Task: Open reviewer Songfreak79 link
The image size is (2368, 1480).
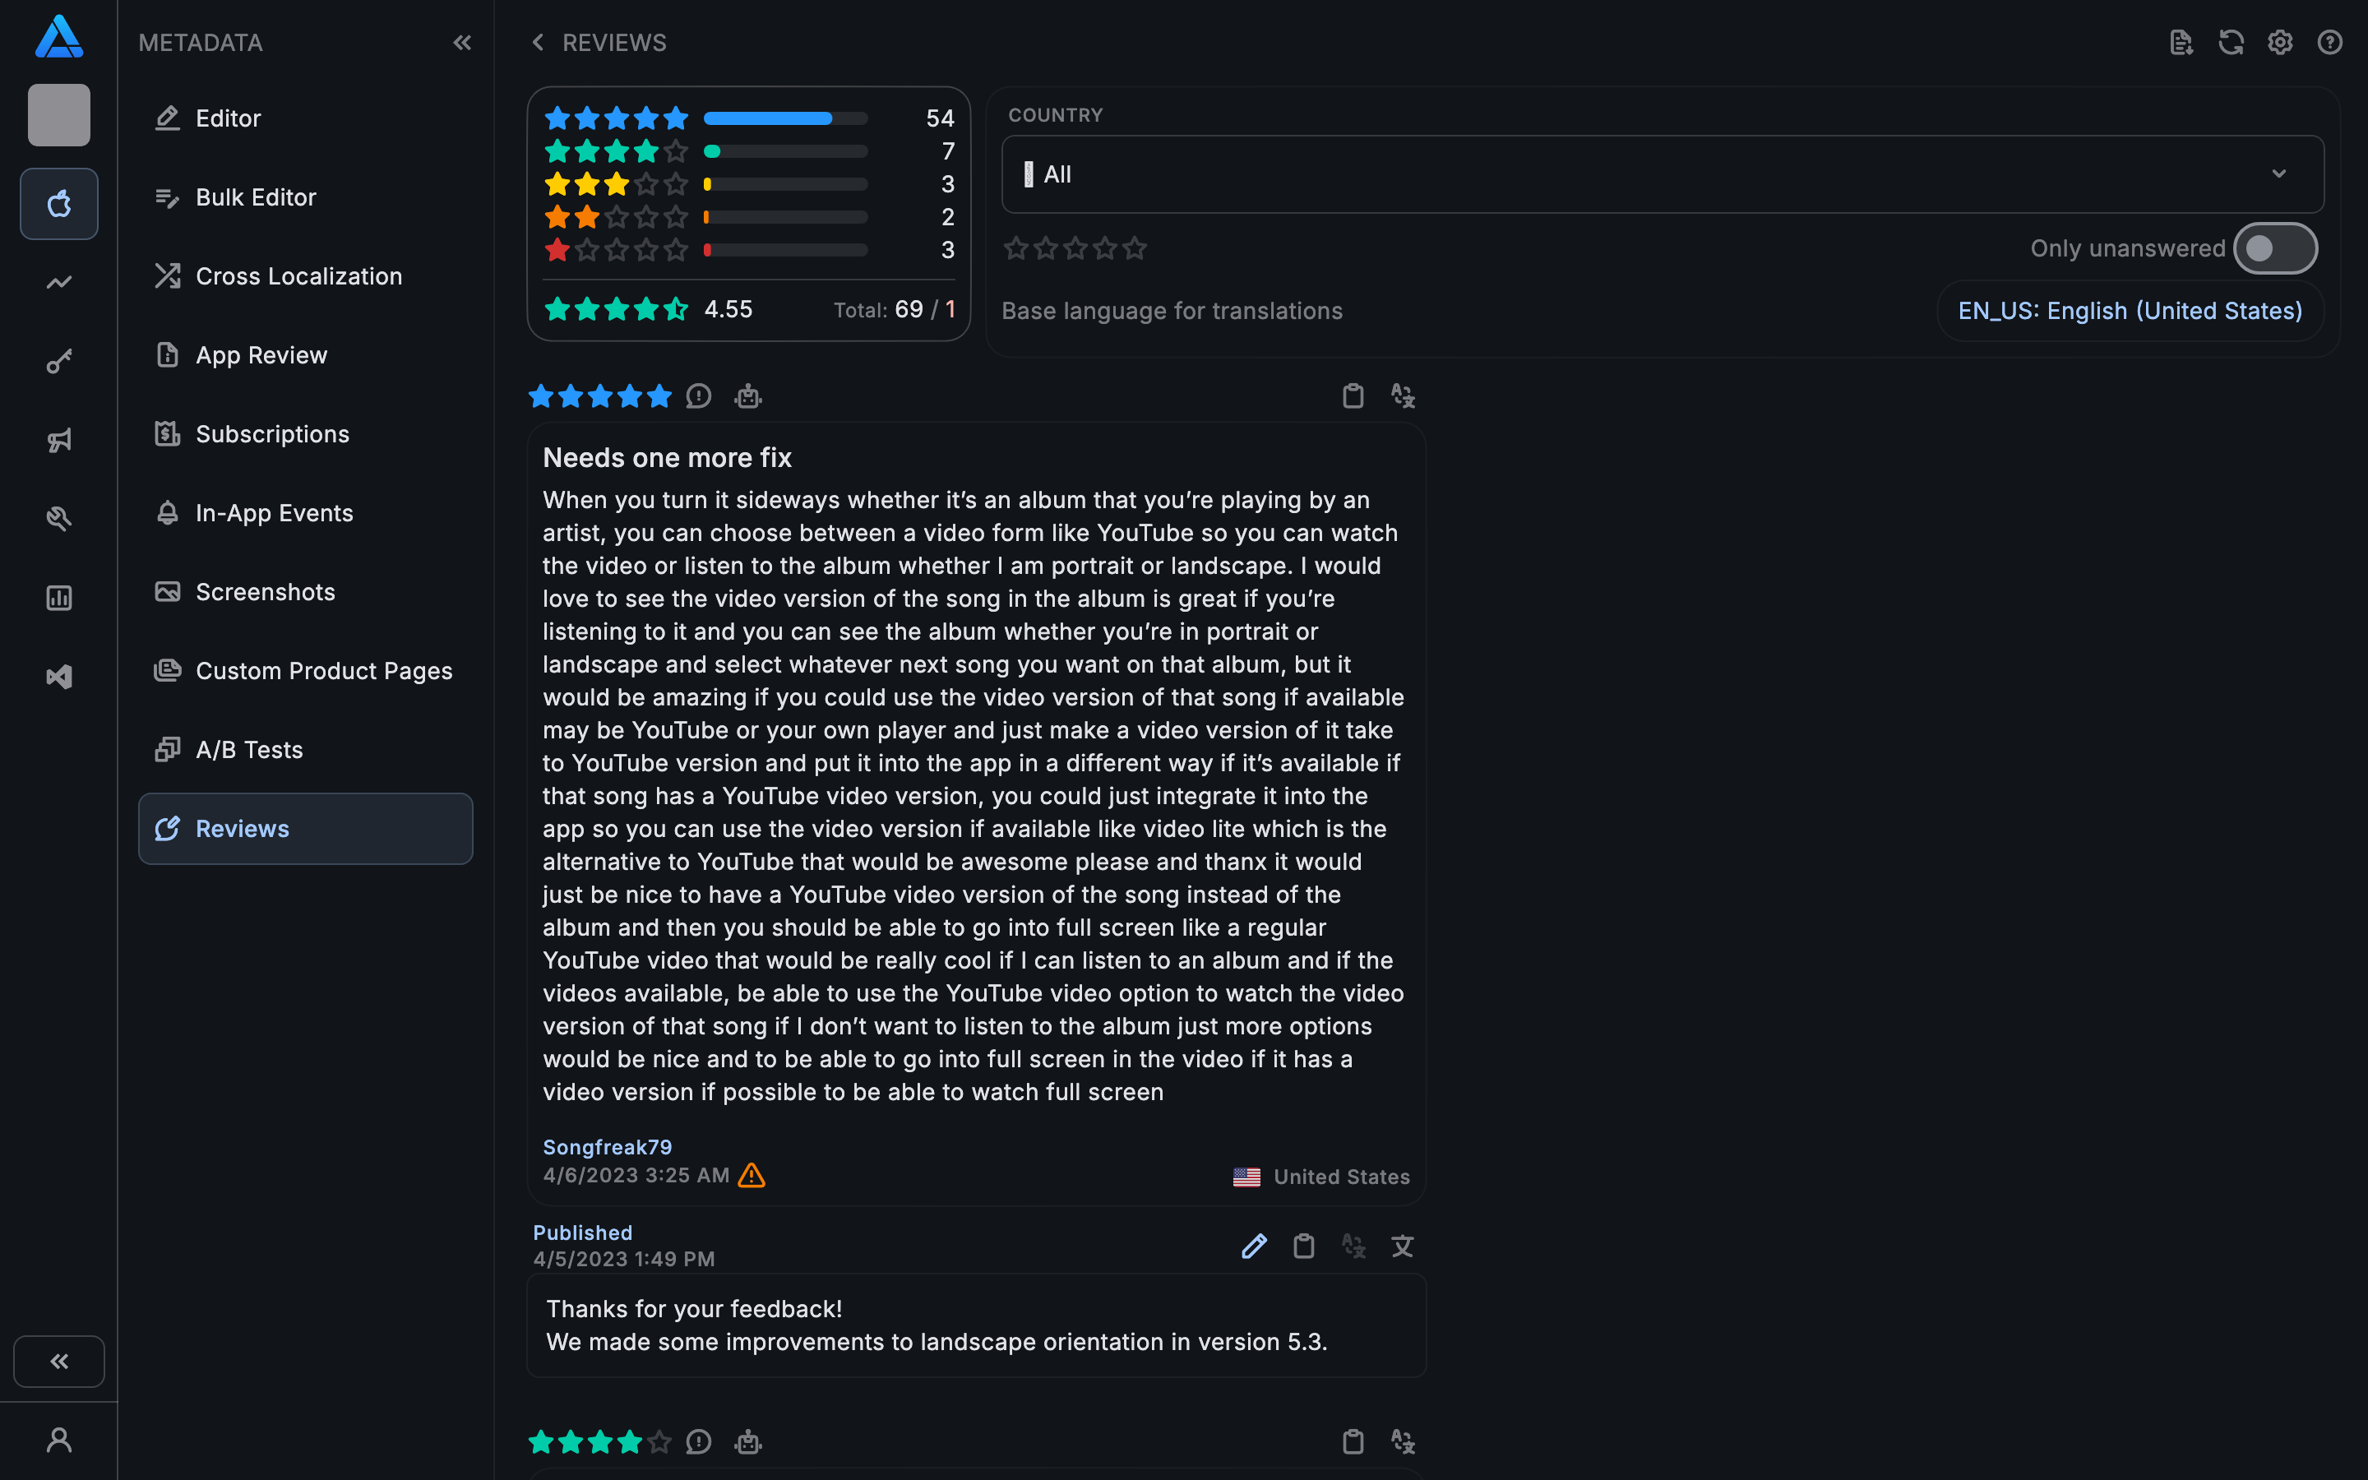Action: click(607, 1146)
